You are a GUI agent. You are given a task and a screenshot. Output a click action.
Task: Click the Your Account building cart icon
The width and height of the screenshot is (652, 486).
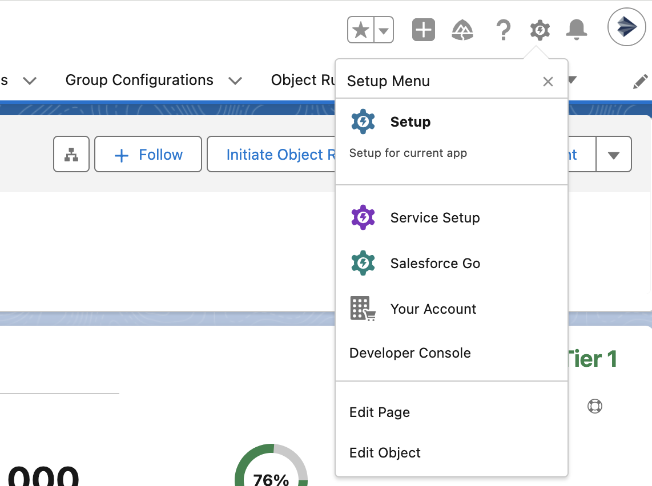tap(363, 309)
